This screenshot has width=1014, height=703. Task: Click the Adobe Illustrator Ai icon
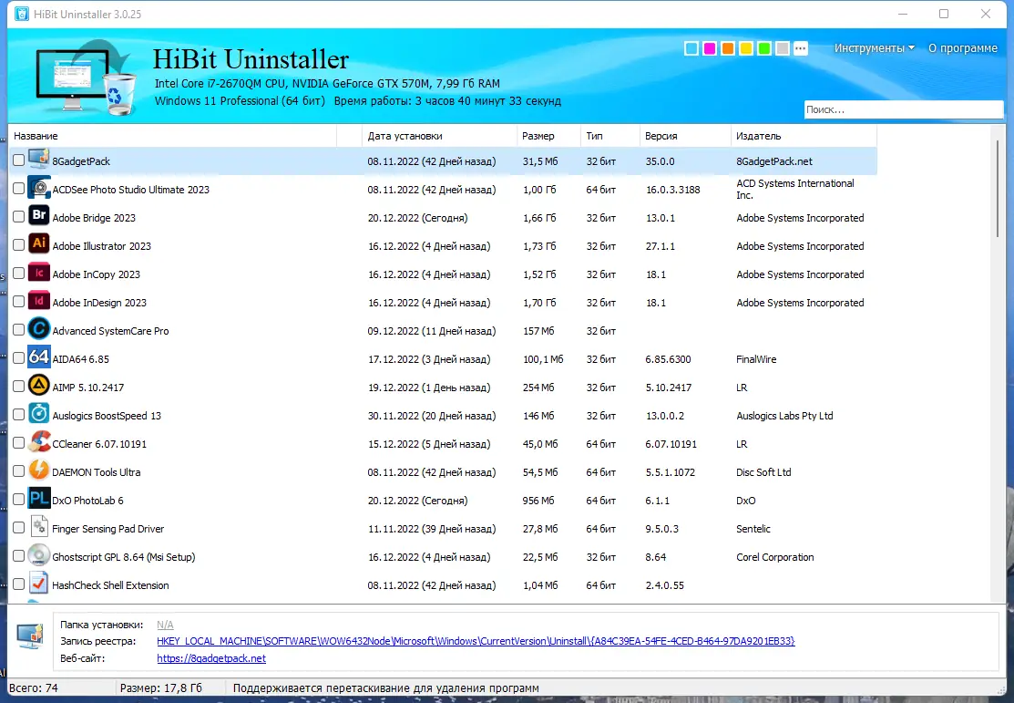[x=38, y=245]
